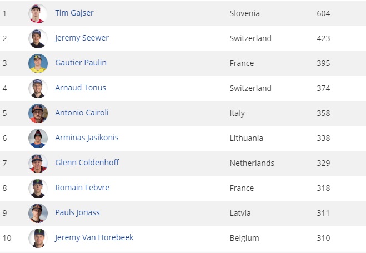Click Pauls Jonass's rider avatar photo

coord(38,213)
